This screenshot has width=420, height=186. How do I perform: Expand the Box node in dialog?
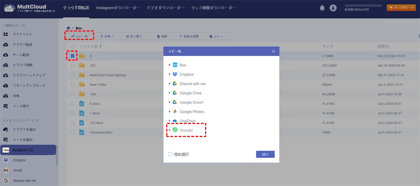[x=170, y=65]
